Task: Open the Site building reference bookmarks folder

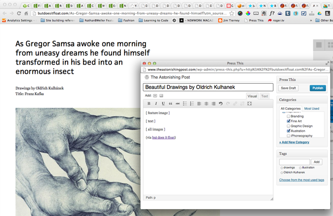Action: [58, 20]
